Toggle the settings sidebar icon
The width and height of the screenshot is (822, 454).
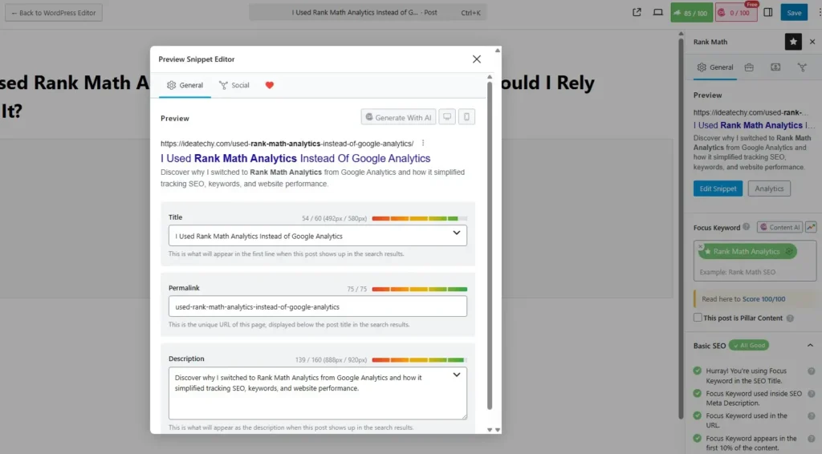point(768,12)
